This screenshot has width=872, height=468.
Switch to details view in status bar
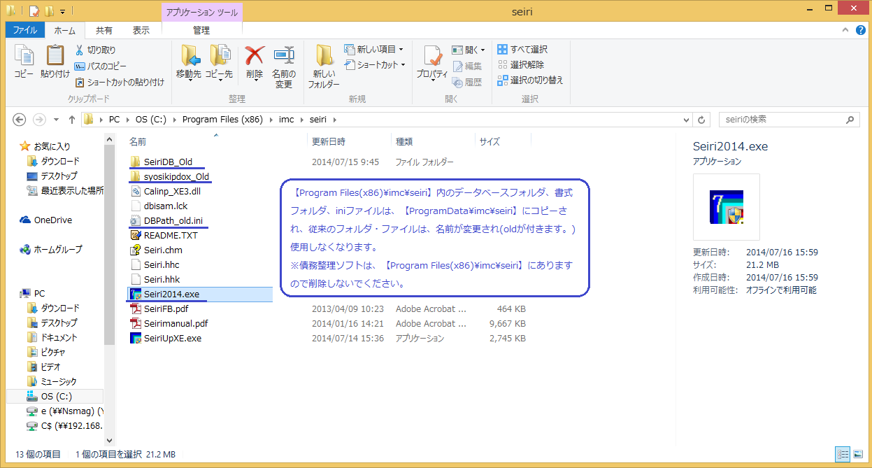click(844, 454)
